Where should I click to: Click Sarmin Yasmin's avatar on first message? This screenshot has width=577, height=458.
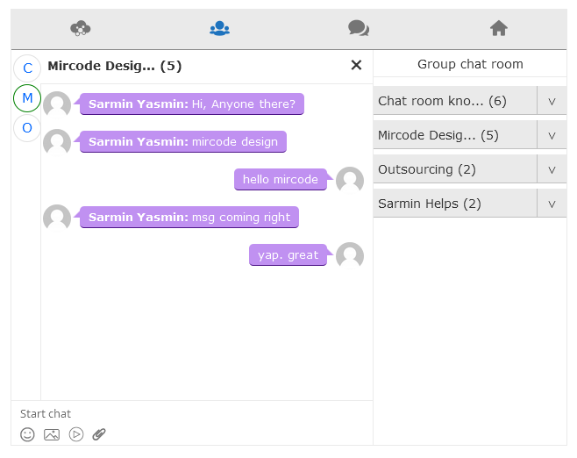57,105
